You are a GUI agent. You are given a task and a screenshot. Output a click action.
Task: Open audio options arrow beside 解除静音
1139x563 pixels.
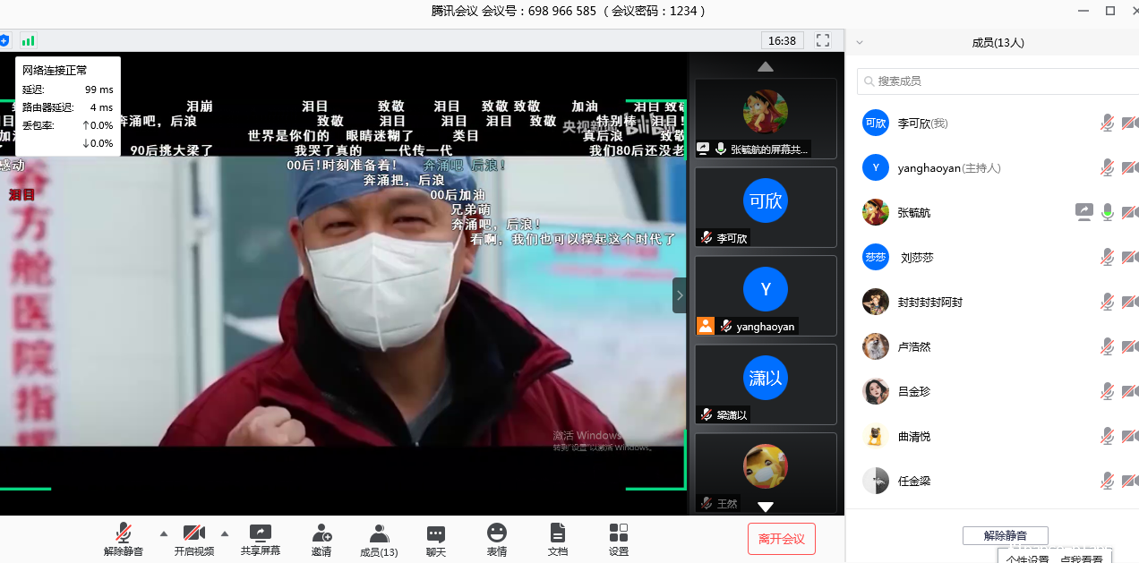coord(163,533)
